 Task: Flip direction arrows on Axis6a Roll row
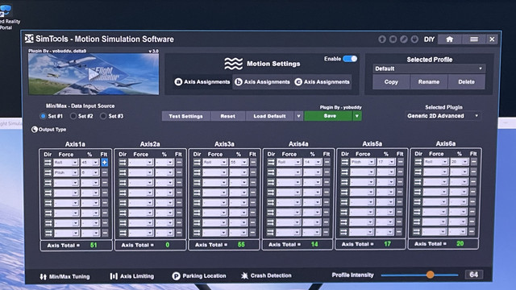[x=418, y=161]
